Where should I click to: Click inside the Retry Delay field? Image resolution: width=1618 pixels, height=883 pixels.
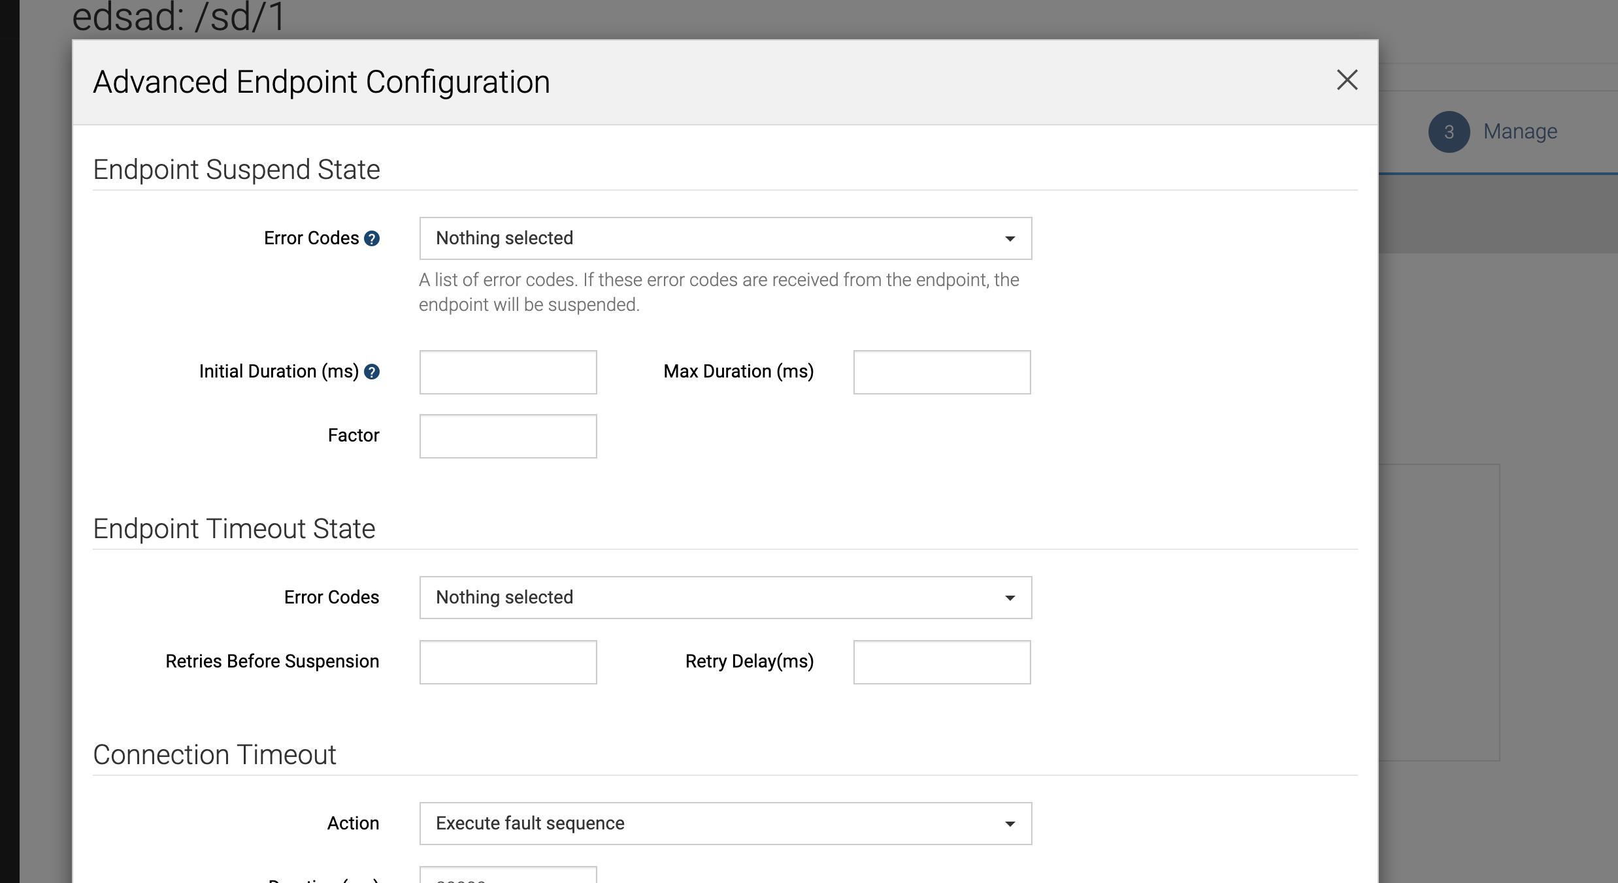[941, 662]
